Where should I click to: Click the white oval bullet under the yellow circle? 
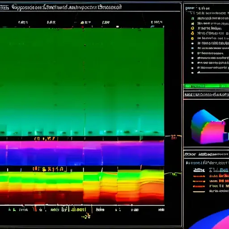tap(192, 43)
